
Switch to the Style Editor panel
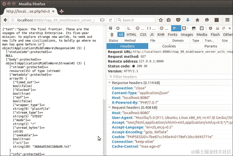click(x=151, y=28)
